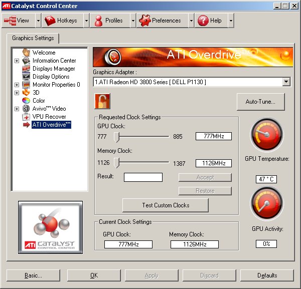
Task: Click the ATI Overdrive banner image
Action: point(193,57)
